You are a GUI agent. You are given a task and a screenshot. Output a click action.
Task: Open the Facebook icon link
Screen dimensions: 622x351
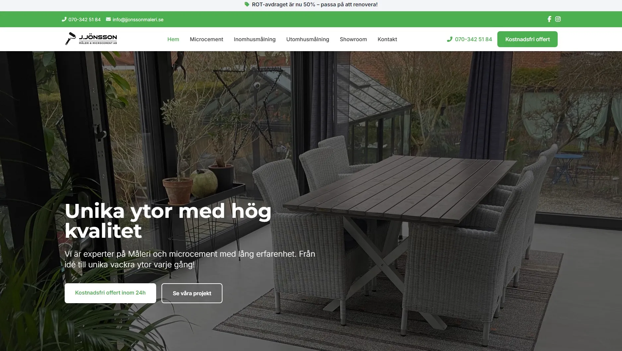(x=549, y=19)
